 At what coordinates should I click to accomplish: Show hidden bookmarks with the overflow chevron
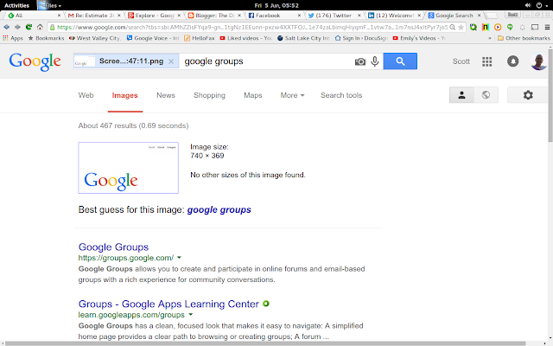[x=490, y=38]
